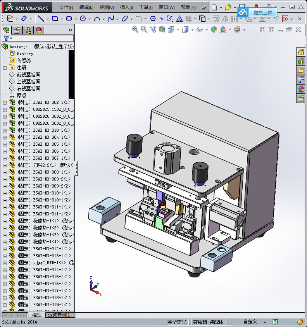Select the Ellipse tool
This screenshot has height=327, width=307.
(125, 19)
